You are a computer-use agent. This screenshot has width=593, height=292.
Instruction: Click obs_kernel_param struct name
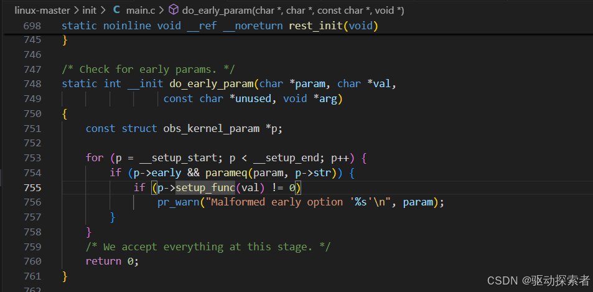pyautogui.click(x=211, y=129)
